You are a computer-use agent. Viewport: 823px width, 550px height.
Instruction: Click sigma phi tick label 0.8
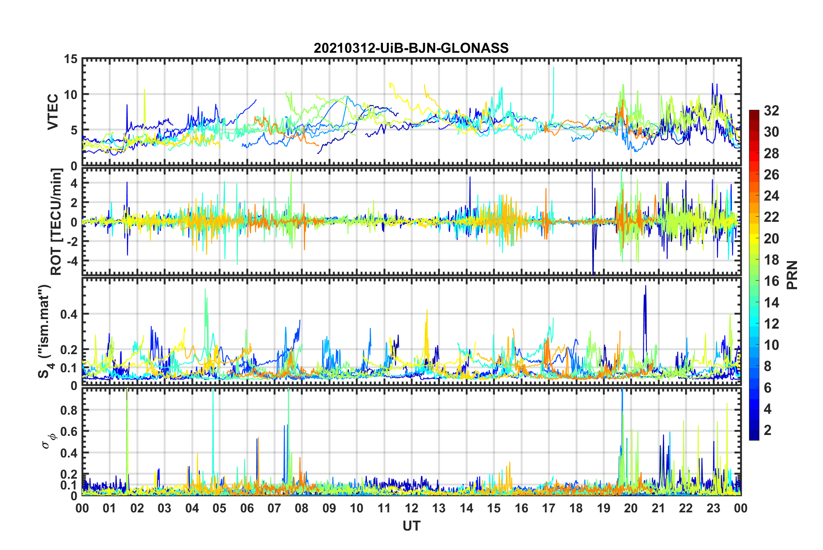[x=69, y=410]
